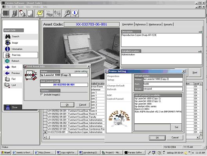Switch to pprodestop22 taskbar item
The width and height of the screenshot is (207, 156).
tap(89, 152)
